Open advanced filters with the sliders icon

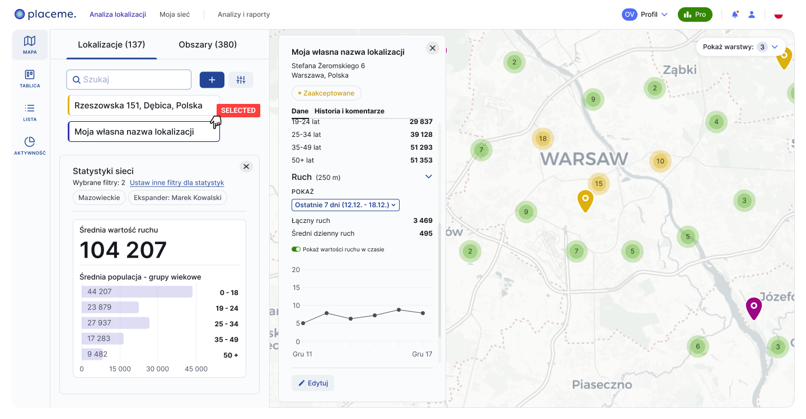[241, 80]
